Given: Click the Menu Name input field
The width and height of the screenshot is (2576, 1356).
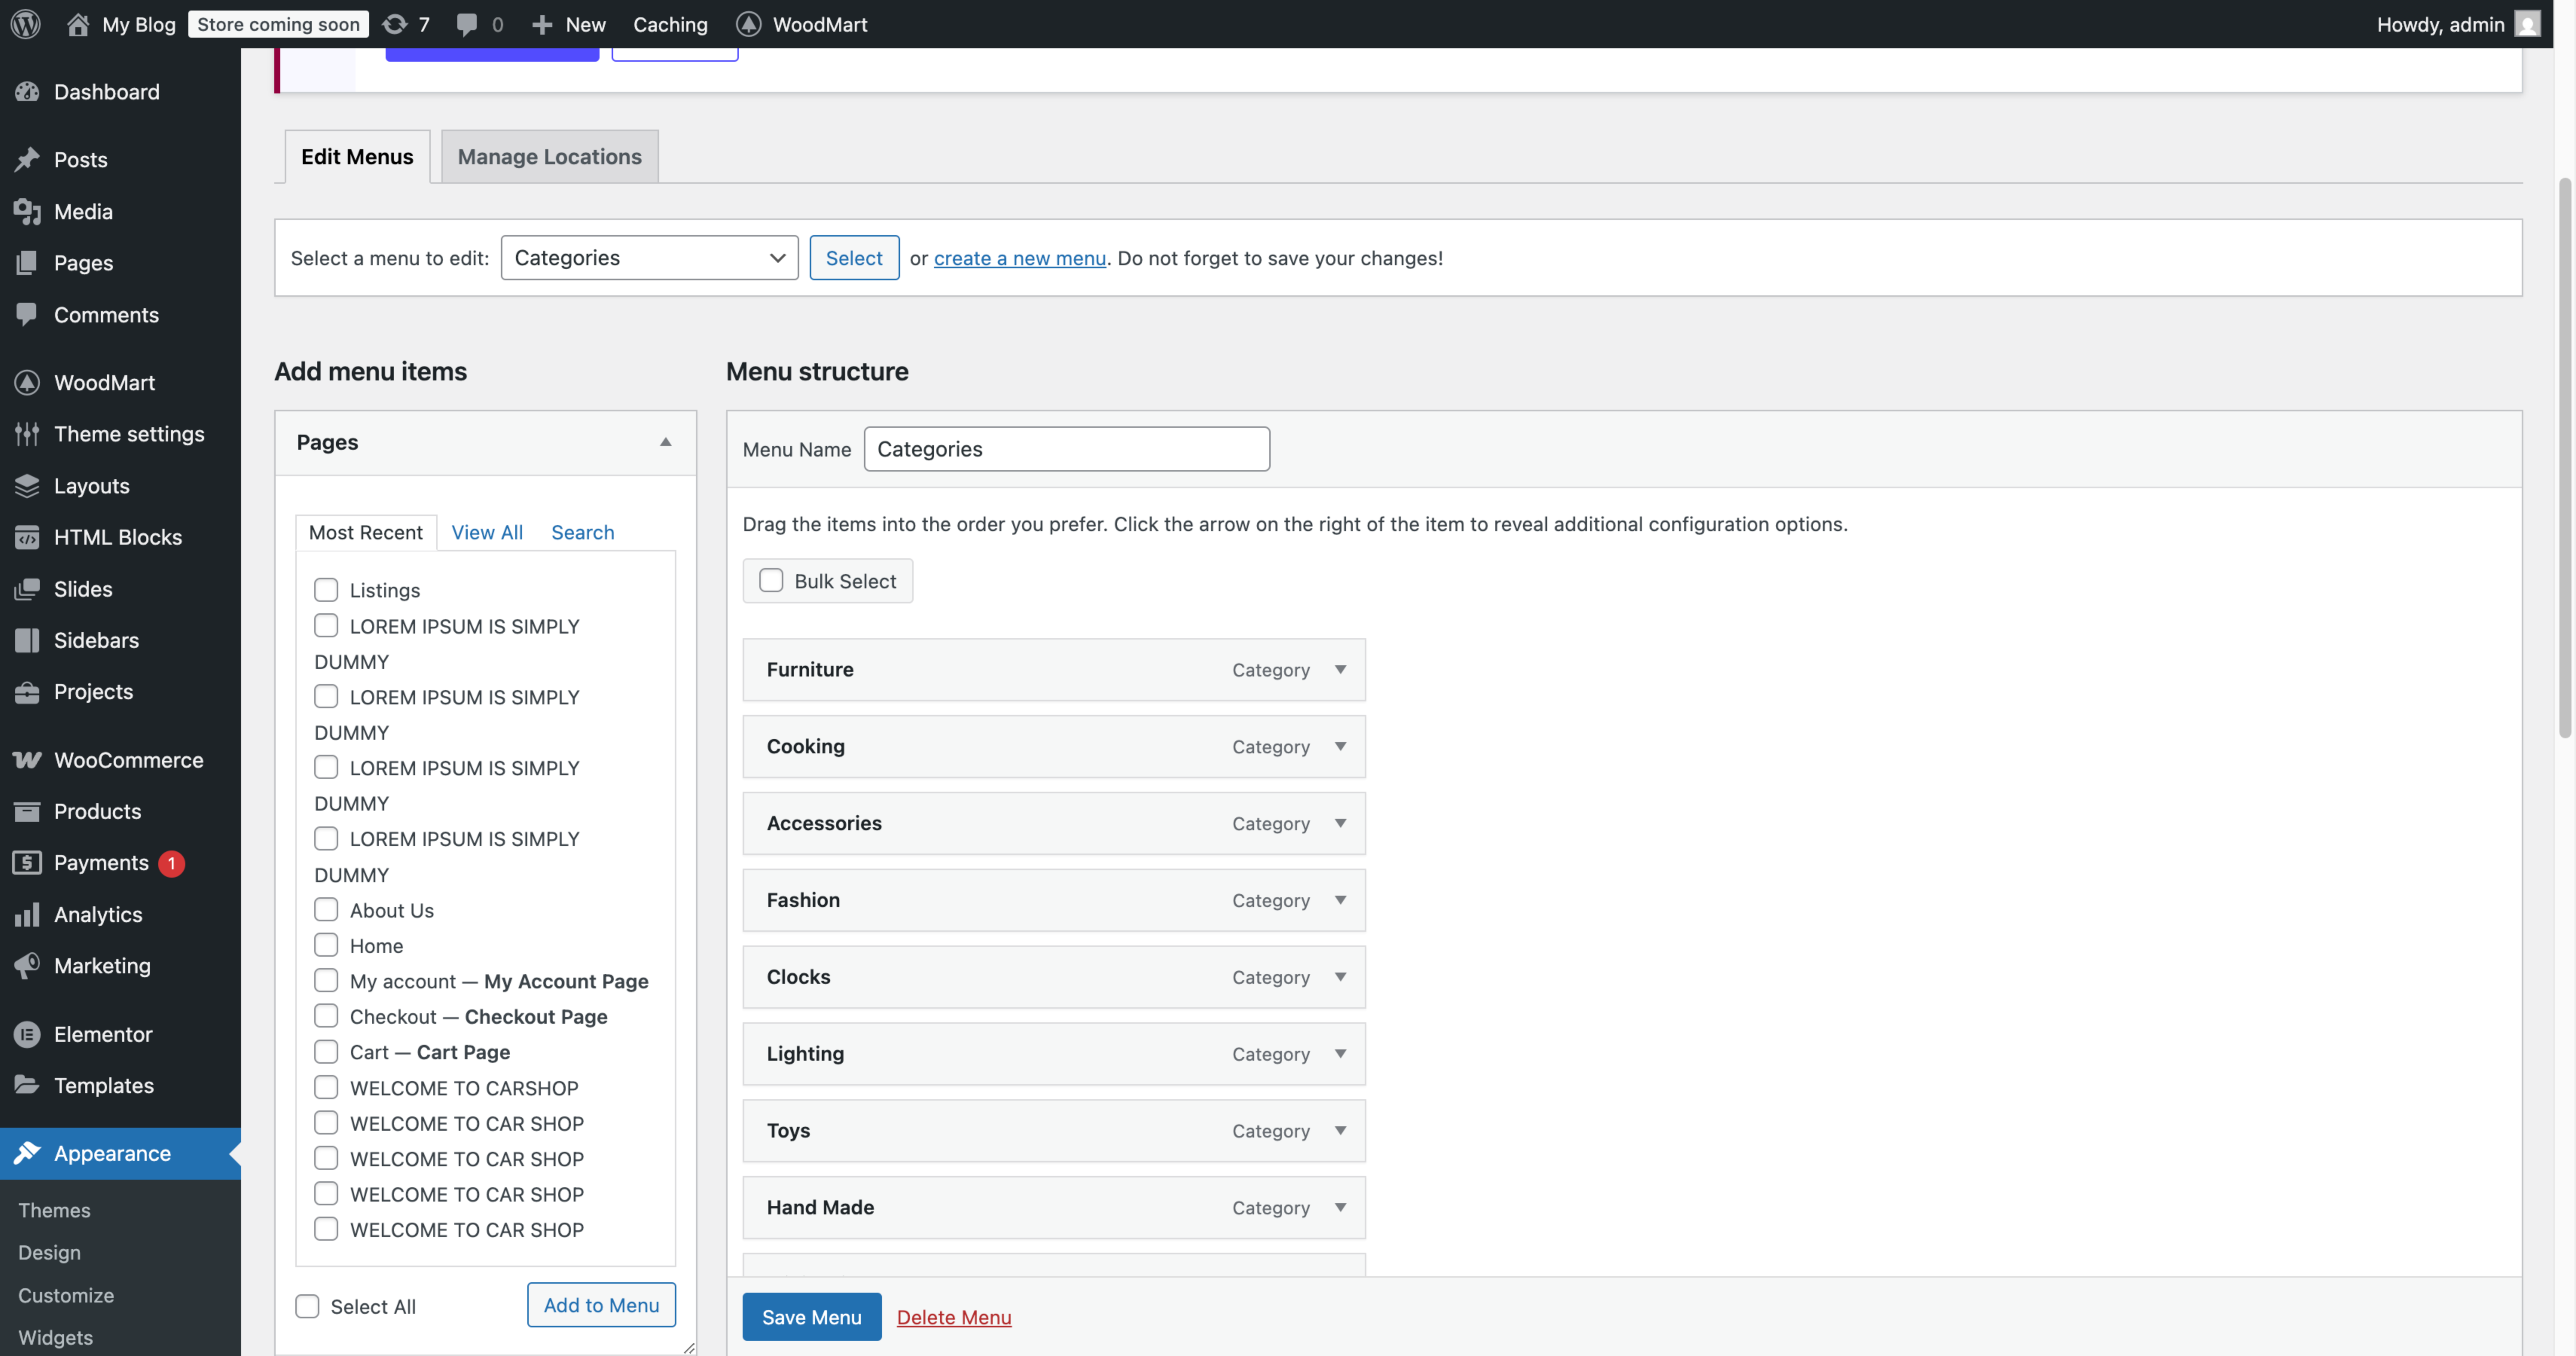Looking at the screenshot, I should coord(1066,449).
